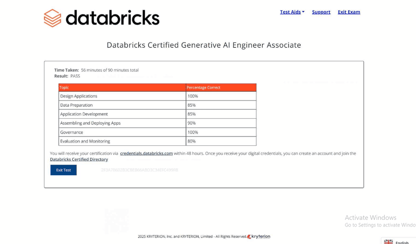Open the Support page link
Screen dimensions: 416x244
point(321,12)
